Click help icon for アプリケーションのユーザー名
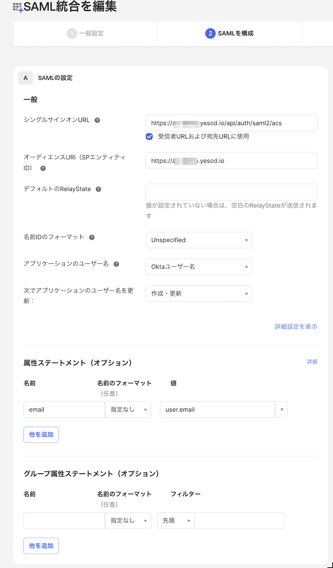Viewport: 333px width, 568px height. [116, 264]
